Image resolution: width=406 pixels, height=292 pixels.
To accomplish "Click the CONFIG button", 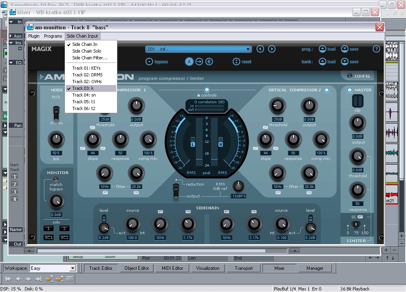I will point(358,76).
